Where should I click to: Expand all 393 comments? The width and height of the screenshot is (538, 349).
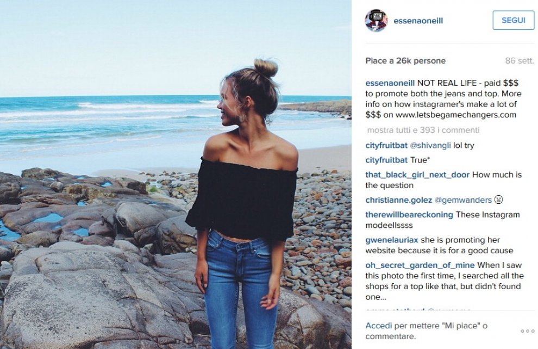423,130
